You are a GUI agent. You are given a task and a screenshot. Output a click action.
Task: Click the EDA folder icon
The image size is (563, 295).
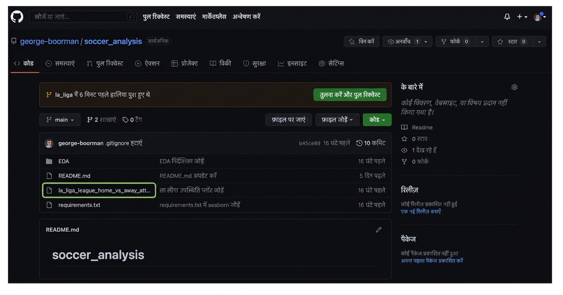[49, 161]
